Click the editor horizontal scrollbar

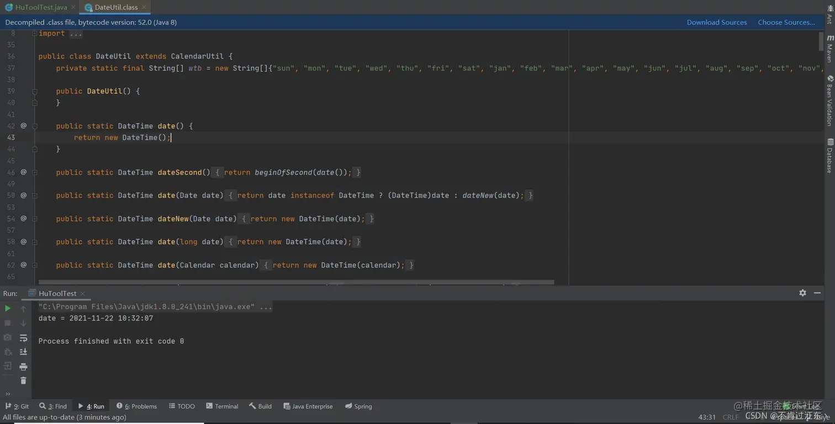coord(295,282)
